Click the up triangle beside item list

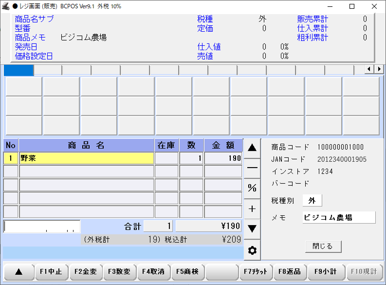coord(252,148)
